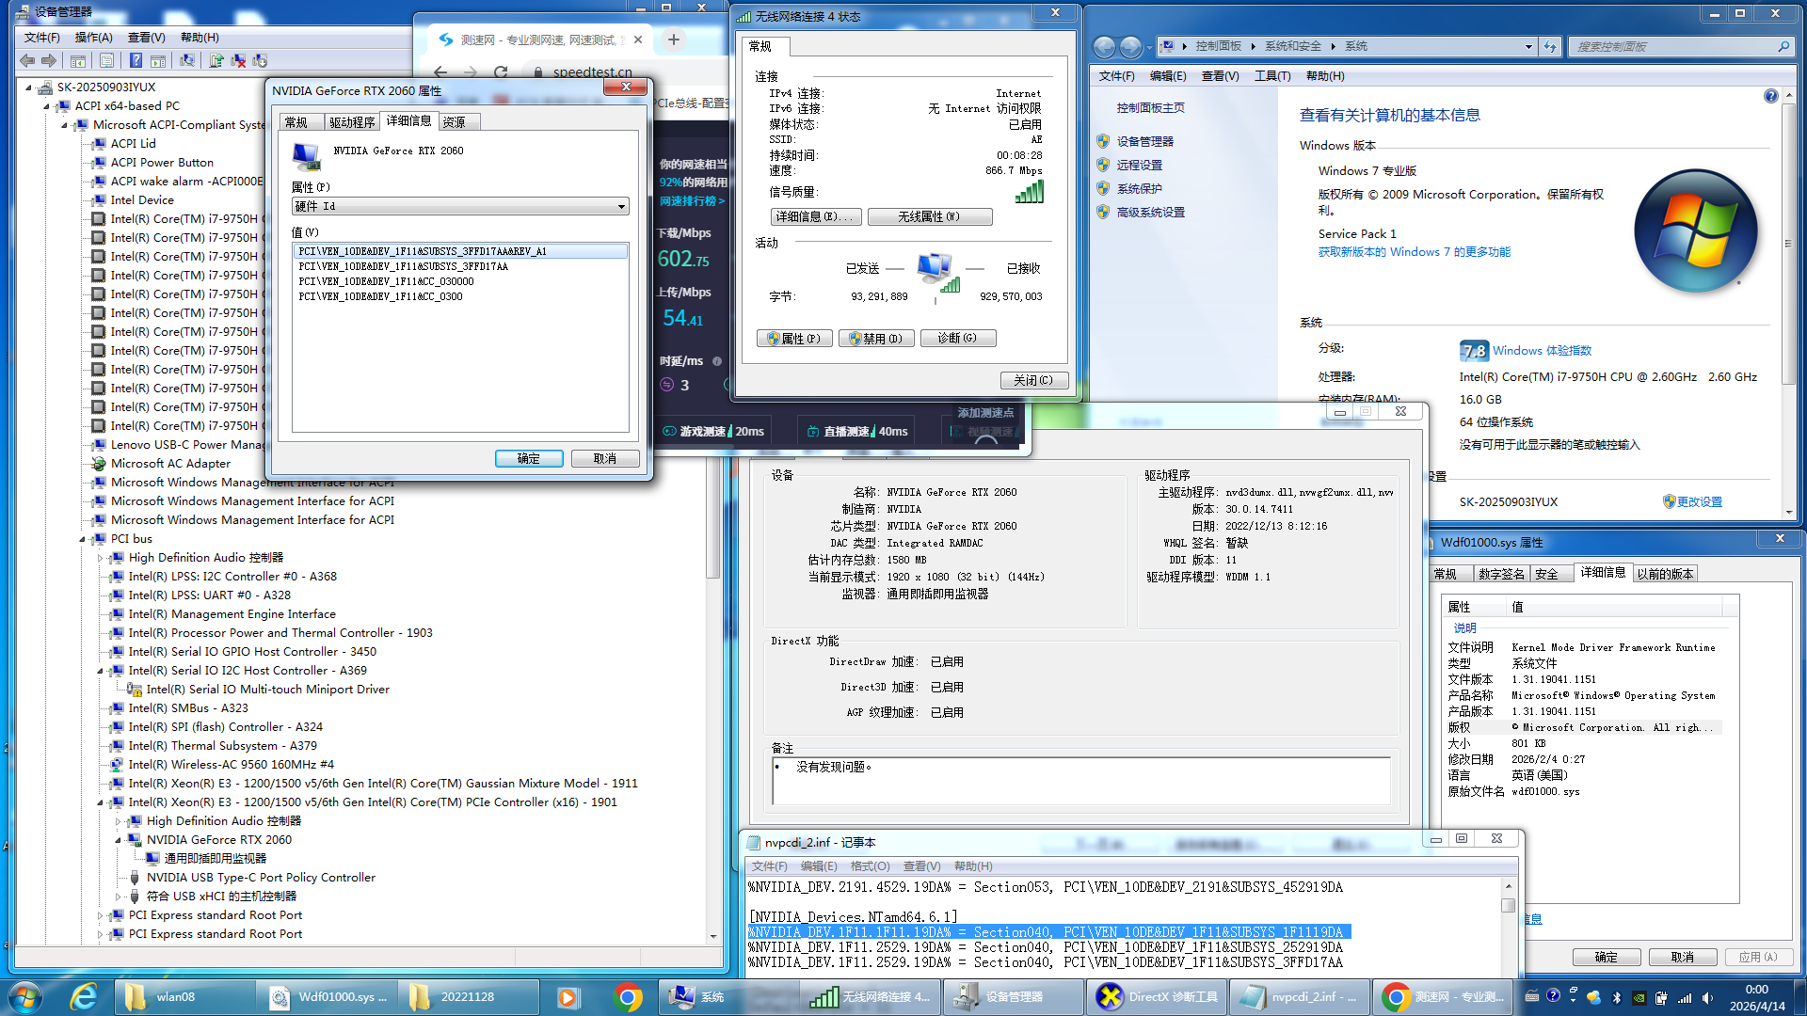
Task: Click Scan for hardware changes toolbar icon
Action: [187, 60]
